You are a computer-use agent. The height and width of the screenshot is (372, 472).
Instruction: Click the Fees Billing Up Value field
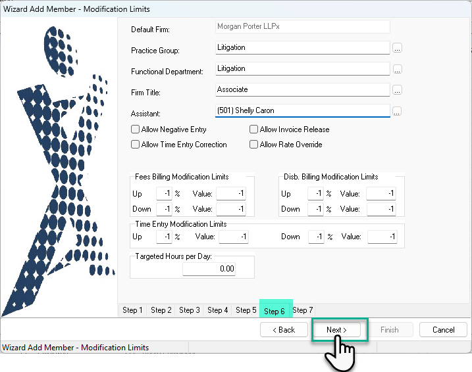[x=231, y=193]
